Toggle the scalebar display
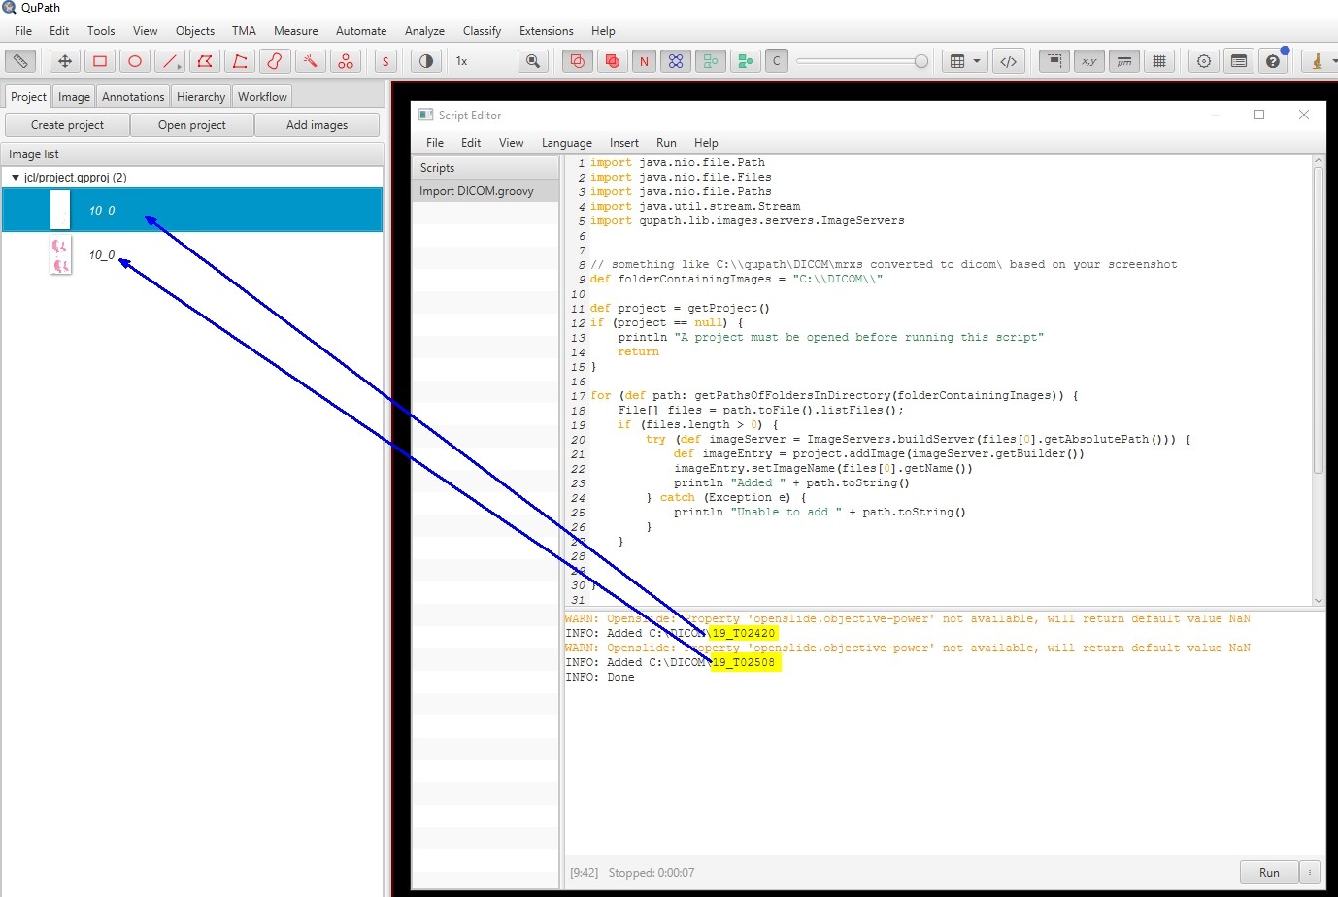Viewport: 1338px width, 897px height. [x=1124, y=61]
